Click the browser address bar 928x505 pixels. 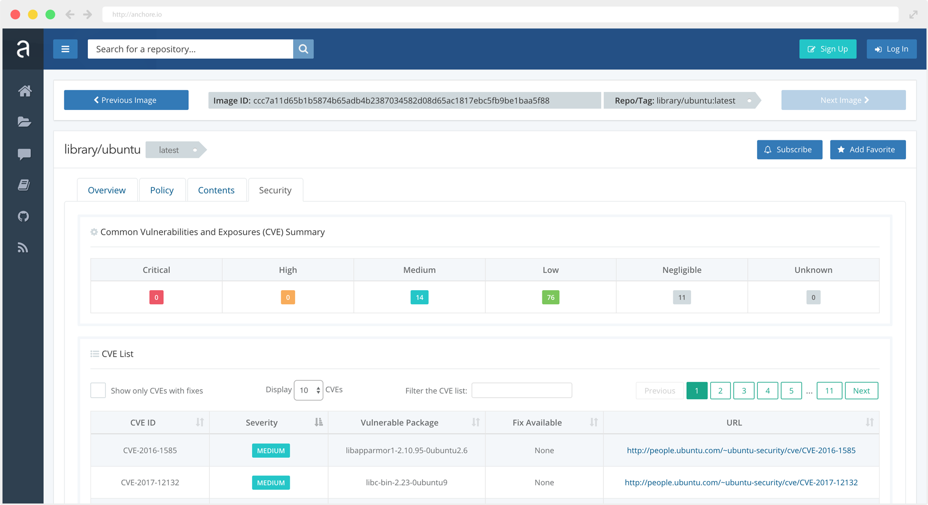click(500, 14)
